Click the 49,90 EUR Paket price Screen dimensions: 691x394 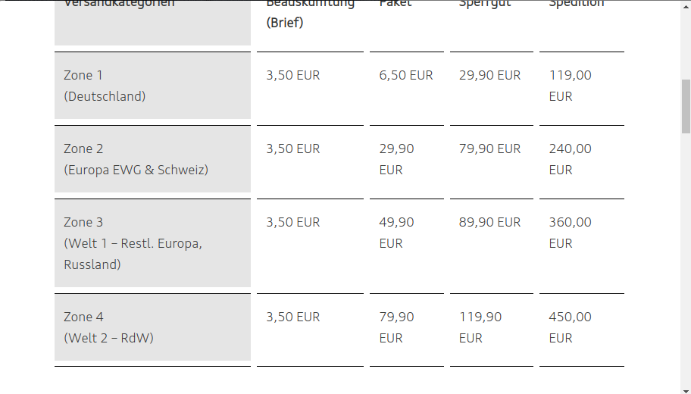396,233
